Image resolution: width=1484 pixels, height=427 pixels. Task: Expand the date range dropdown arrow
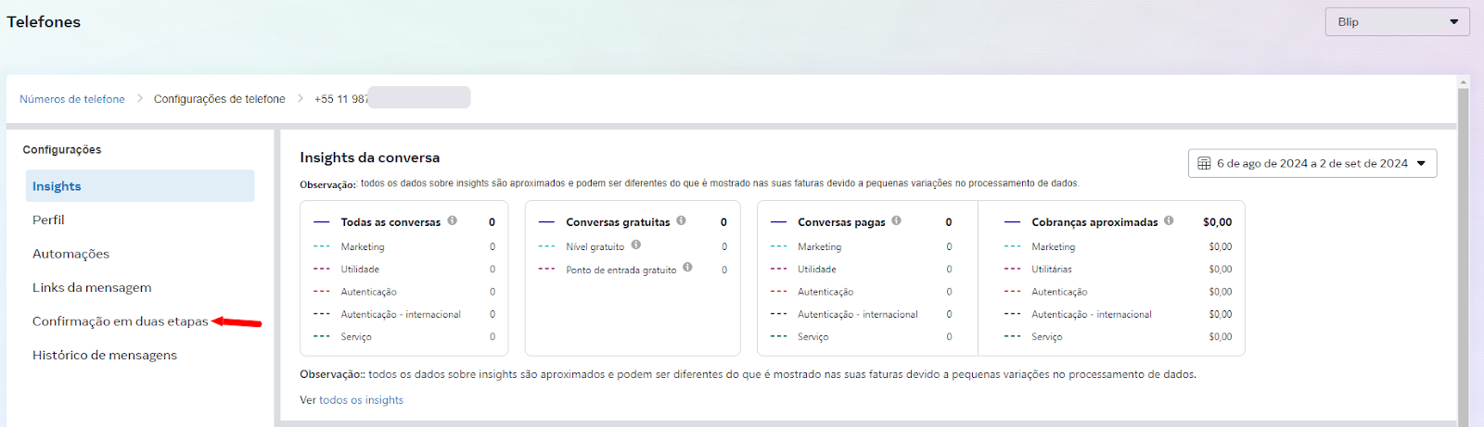pyautogui.click(x=1421, y=163)
